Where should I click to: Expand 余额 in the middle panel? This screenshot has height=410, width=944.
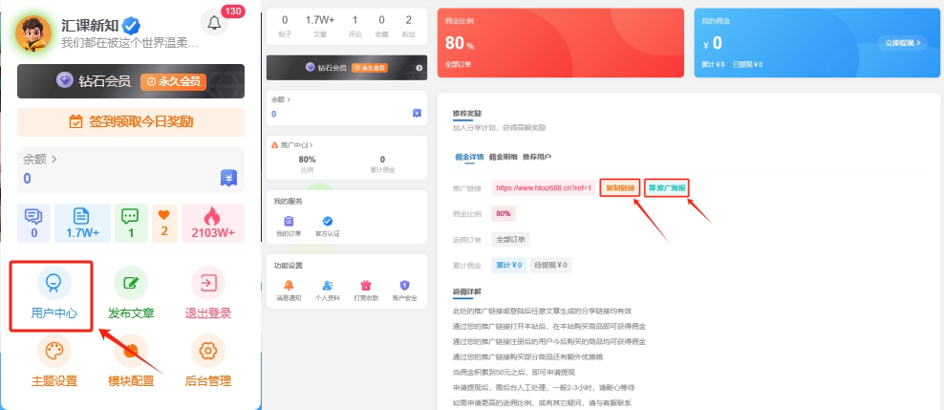[281, 99]
